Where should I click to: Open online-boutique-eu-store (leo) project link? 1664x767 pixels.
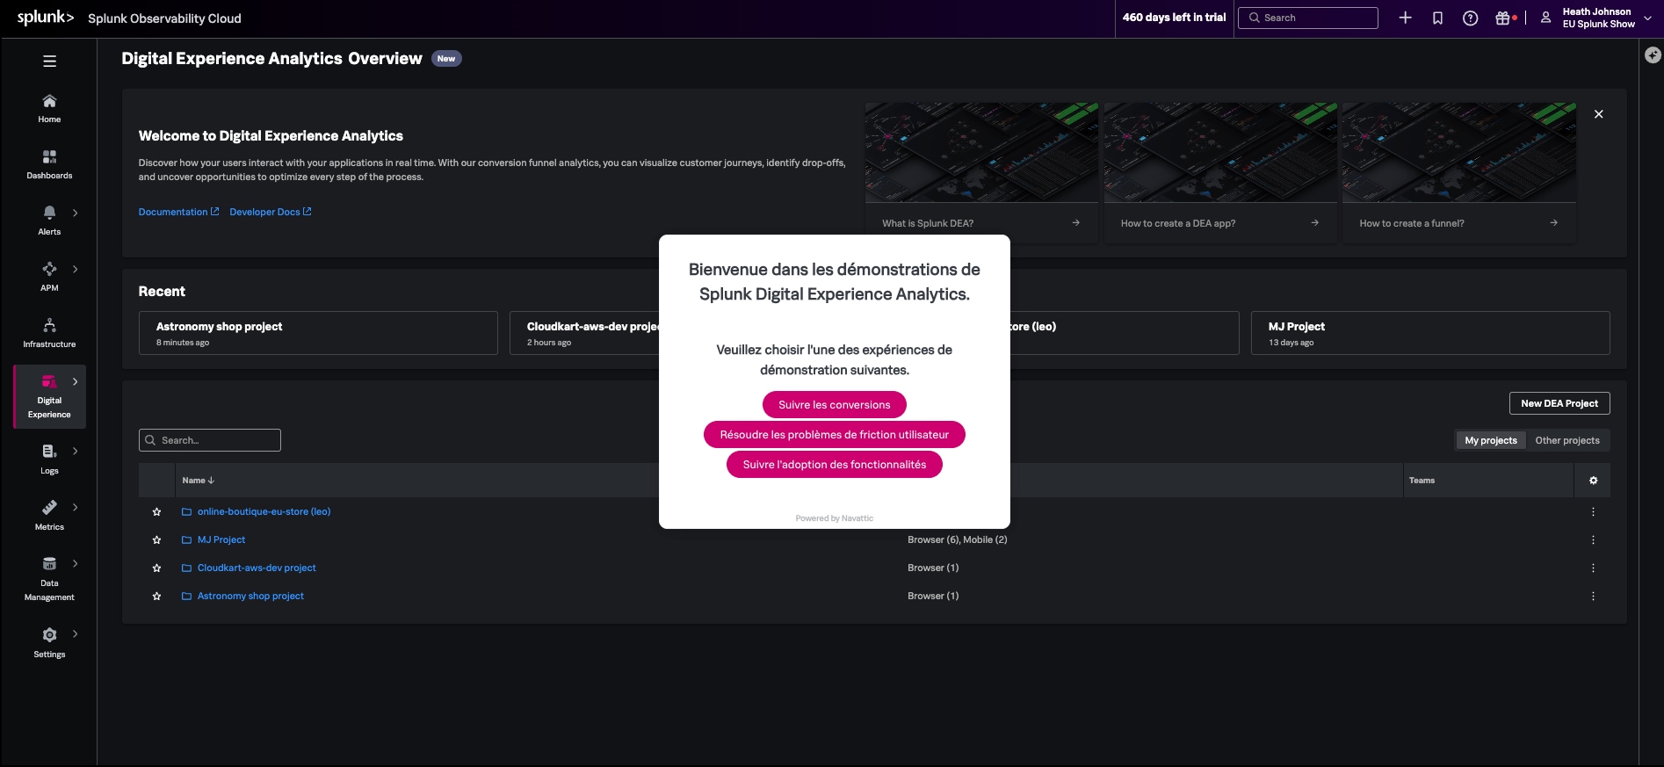click(x=264, y=511)
